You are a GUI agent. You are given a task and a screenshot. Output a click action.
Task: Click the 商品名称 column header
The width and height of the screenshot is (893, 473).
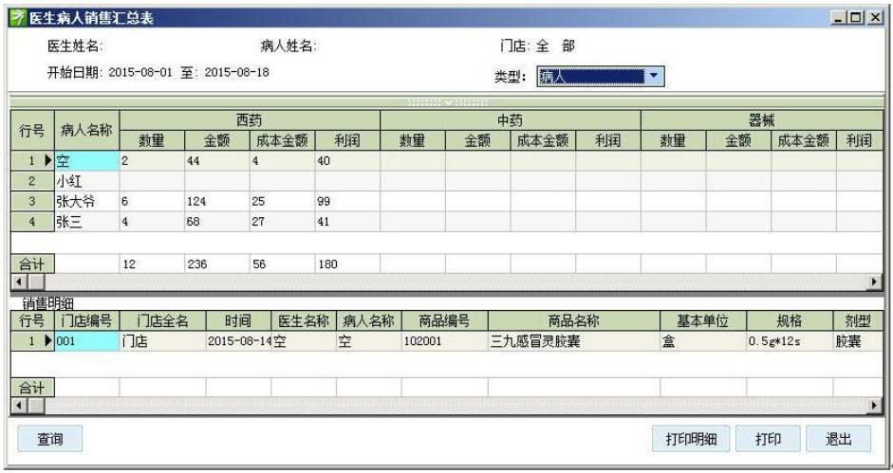pyautogui.click(x=574, y=321)
